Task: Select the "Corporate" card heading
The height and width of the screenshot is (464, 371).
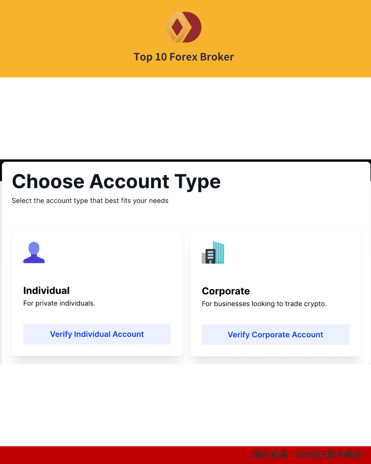Action: click(226, 291)
